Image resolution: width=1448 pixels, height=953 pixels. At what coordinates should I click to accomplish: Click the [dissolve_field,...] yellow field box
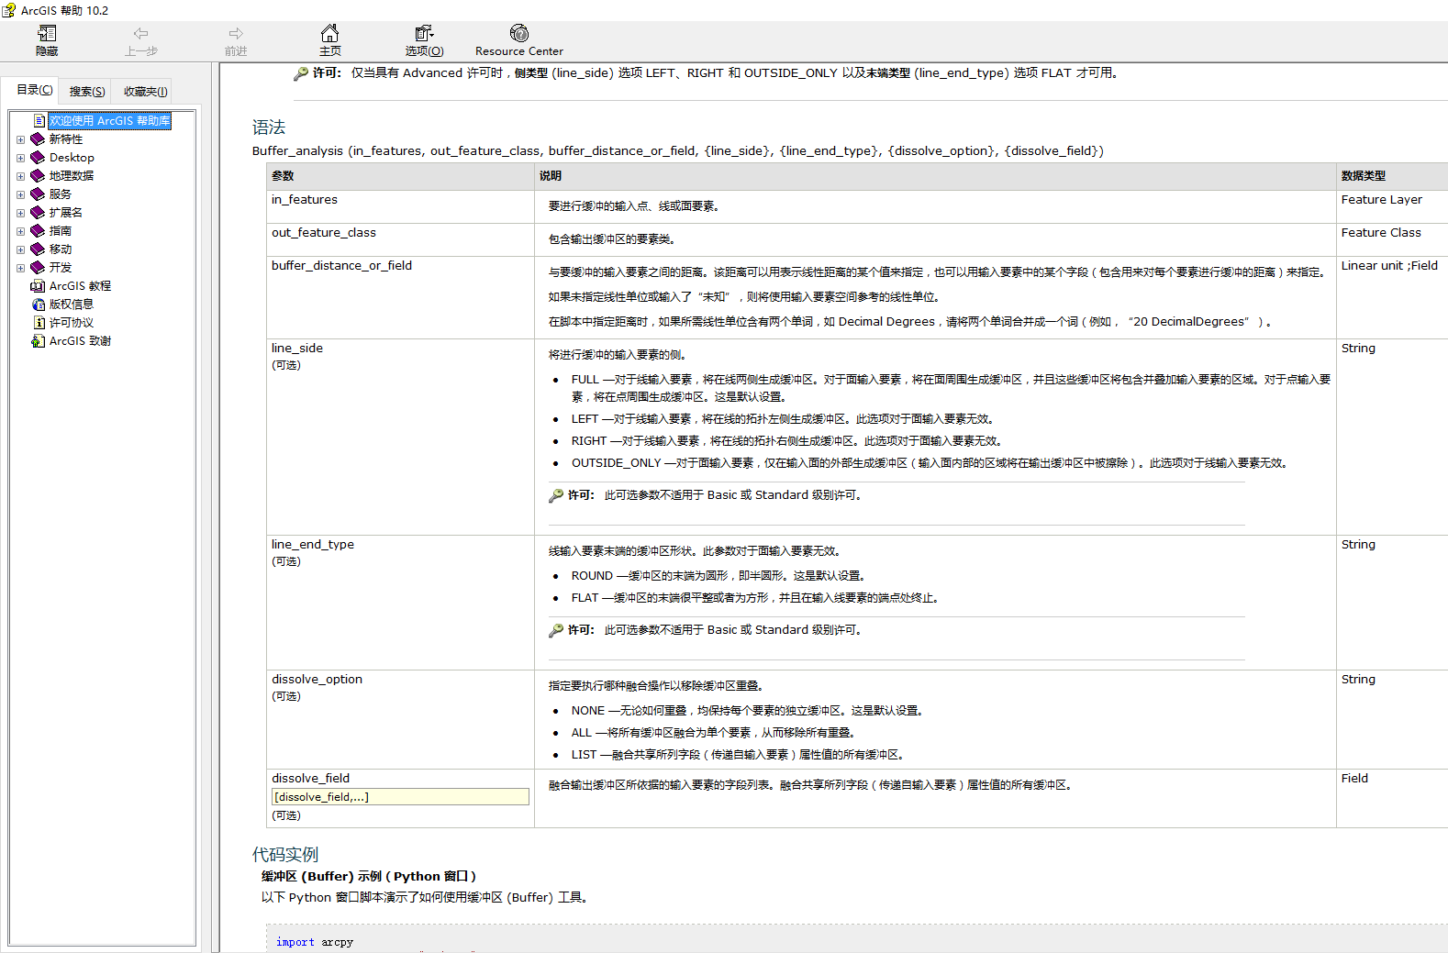coord(400,797)
